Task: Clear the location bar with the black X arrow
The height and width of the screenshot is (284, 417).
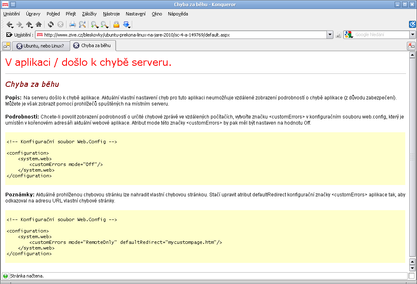Action: click(x=9, y=34)
